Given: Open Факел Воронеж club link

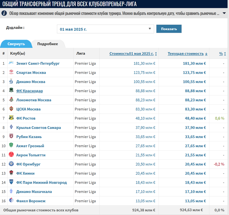Looking at the screenshot, I should 31,201.
